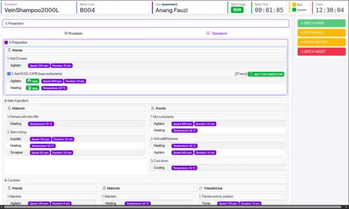Select the TransferLine unit header in Combine
This screenshot has height=209, width=349.
pos(242,188)
